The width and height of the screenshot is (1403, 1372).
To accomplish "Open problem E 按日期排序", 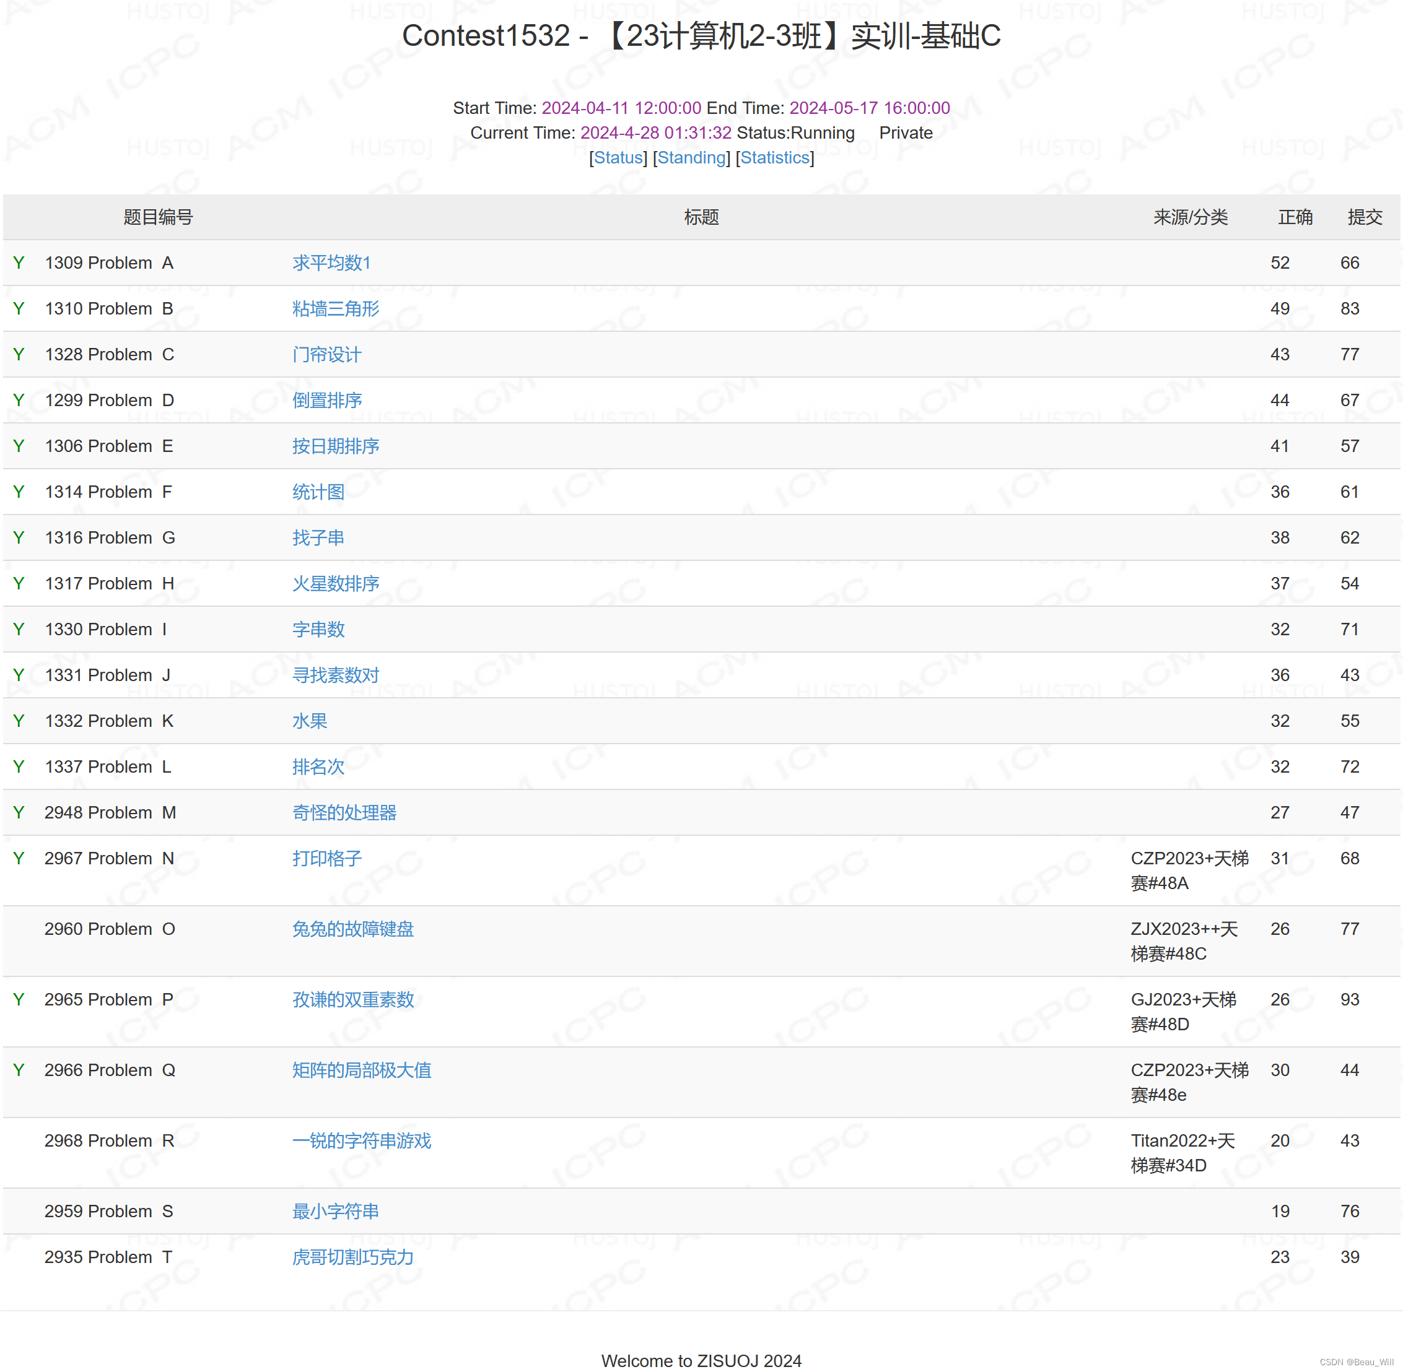I will [x=335, y=446].
